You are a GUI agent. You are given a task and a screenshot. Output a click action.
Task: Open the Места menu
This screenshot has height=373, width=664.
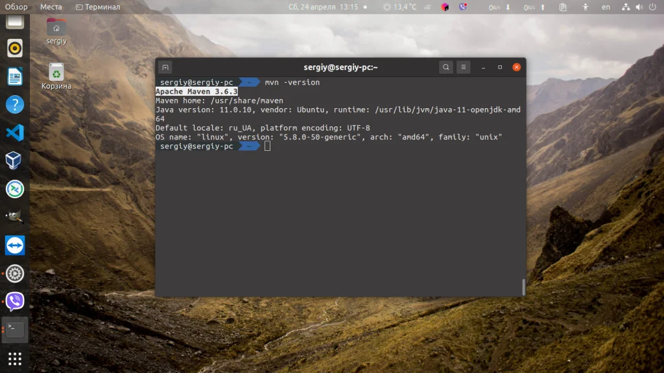coord(51,7)
